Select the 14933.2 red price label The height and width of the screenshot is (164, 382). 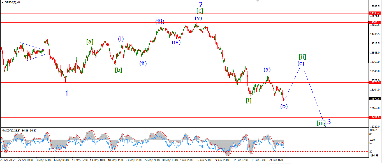pos(375,13)
